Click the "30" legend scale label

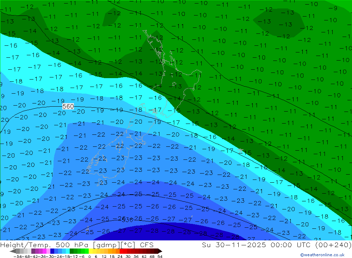pos(128,257)
